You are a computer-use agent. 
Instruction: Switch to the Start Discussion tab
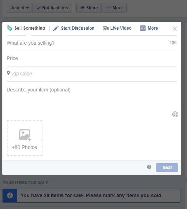(74, 28)
